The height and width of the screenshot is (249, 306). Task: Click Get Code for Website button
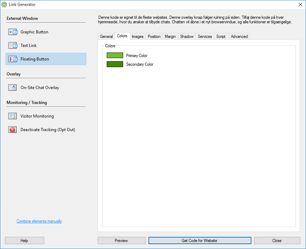click(x=200, y=241)
